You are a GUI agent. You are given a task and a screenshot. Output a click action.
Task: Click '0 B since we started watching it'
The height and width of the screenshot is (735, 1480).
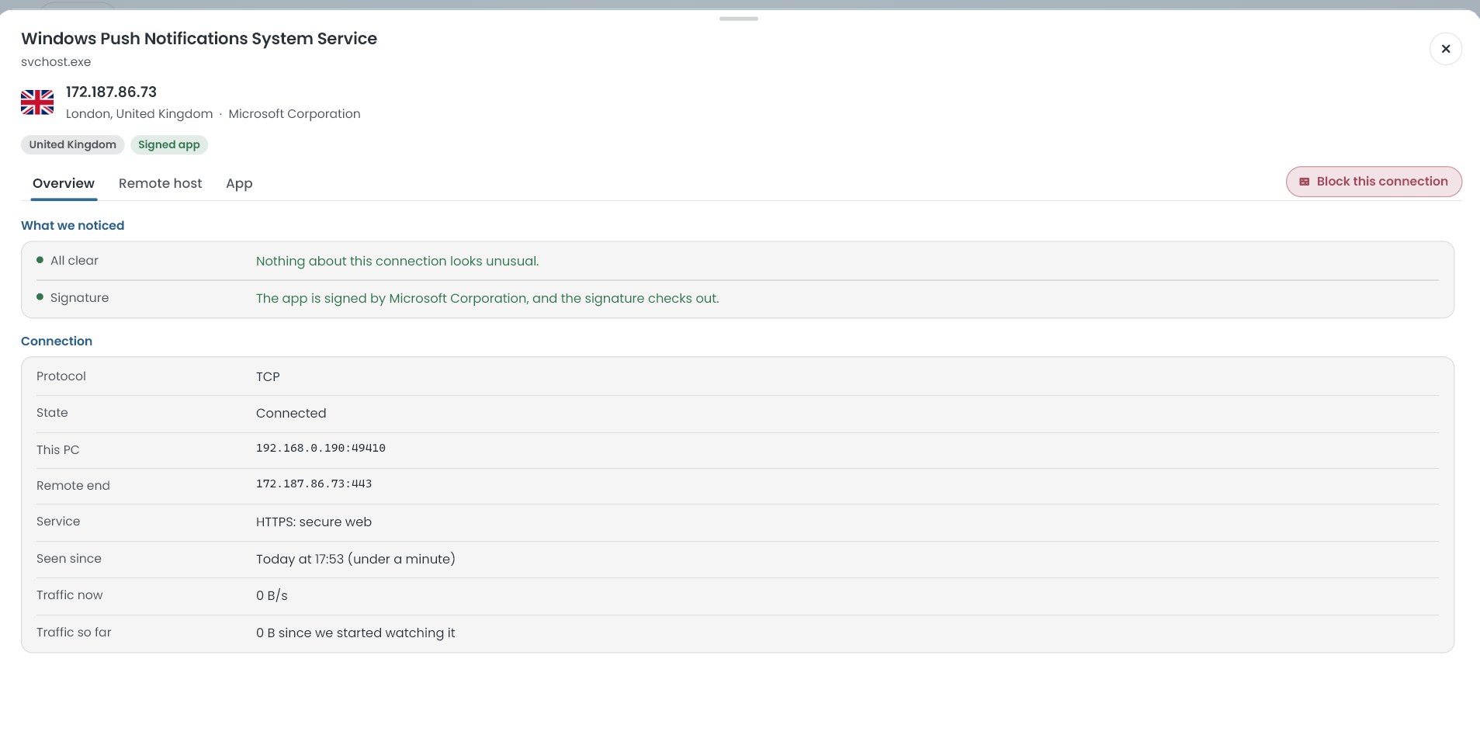tap(355, 633)
